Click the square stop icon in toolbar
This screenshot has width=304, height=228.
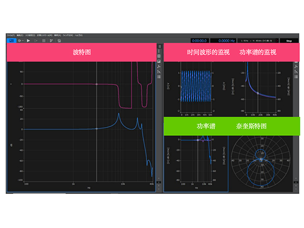44,40
